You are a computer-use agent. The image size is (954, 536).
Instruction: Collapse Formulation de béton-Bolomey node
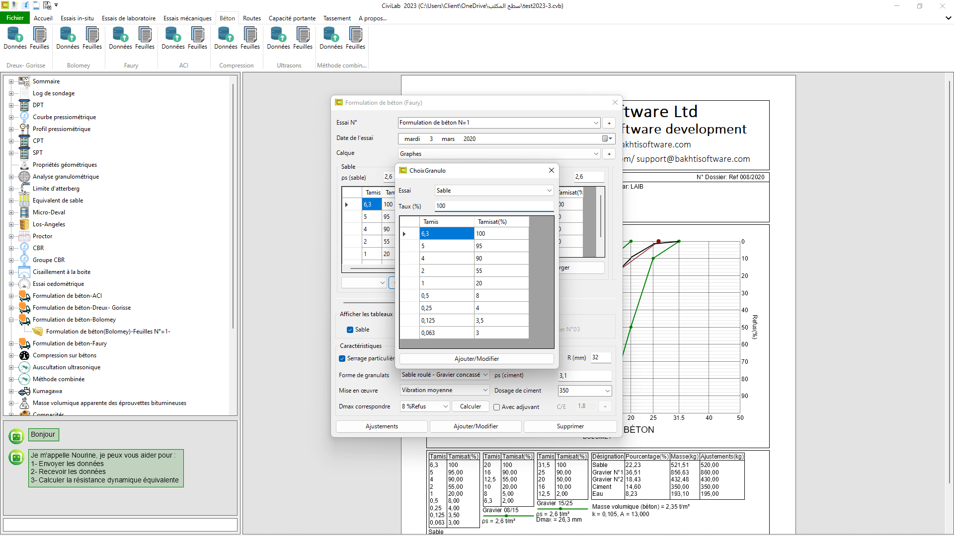tap(11, 320)
